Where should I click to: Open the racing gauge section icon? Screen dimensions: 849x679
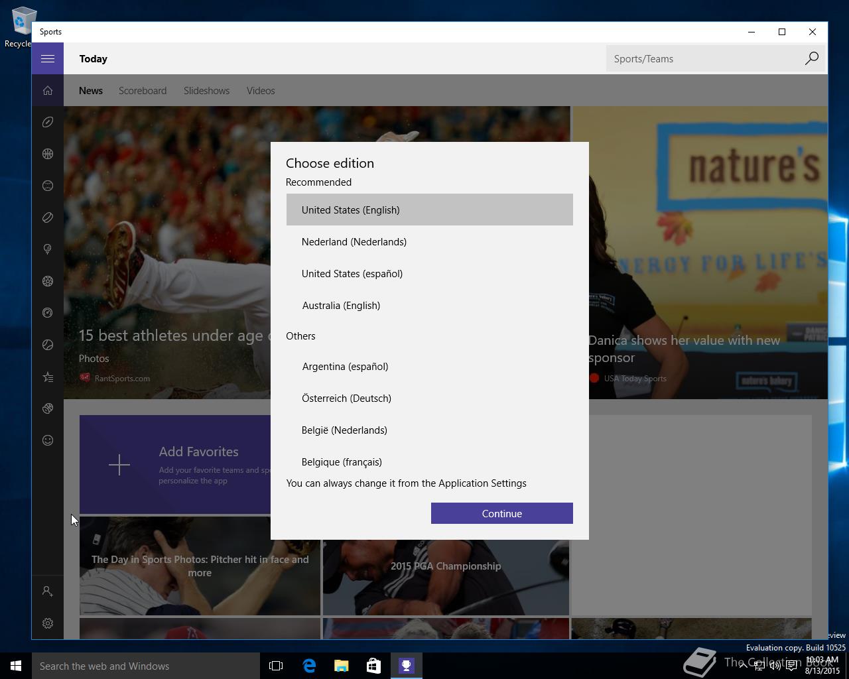48,313
